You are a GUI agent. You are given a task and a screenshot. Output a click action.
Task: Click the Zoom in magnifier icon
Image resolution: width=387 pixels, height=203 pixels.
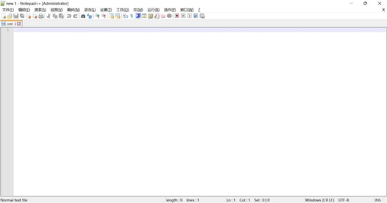(97, 16)
